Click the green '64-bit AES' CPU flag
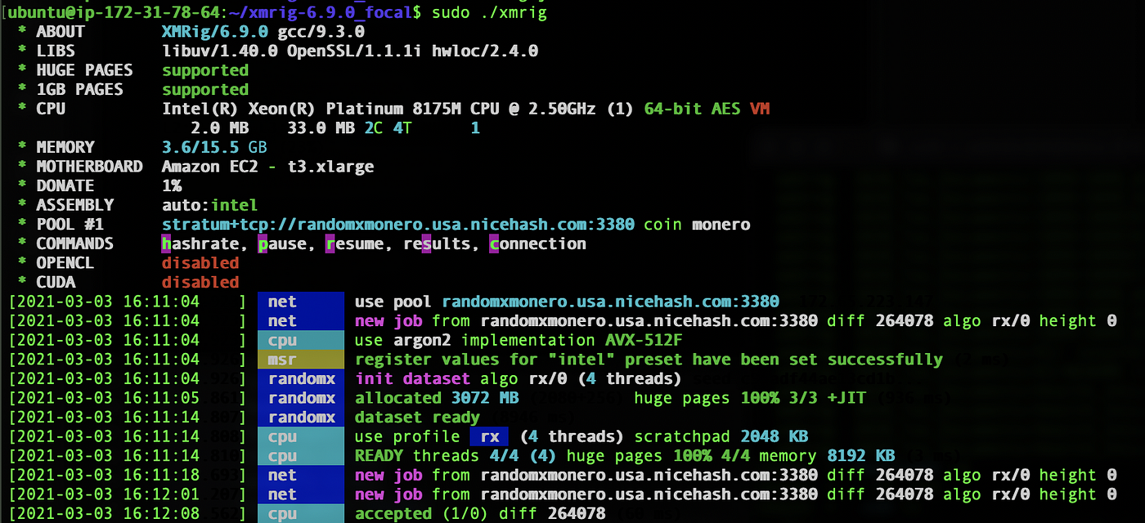Viewport: 1145px width, 523px height. click(x=692, y=109)
